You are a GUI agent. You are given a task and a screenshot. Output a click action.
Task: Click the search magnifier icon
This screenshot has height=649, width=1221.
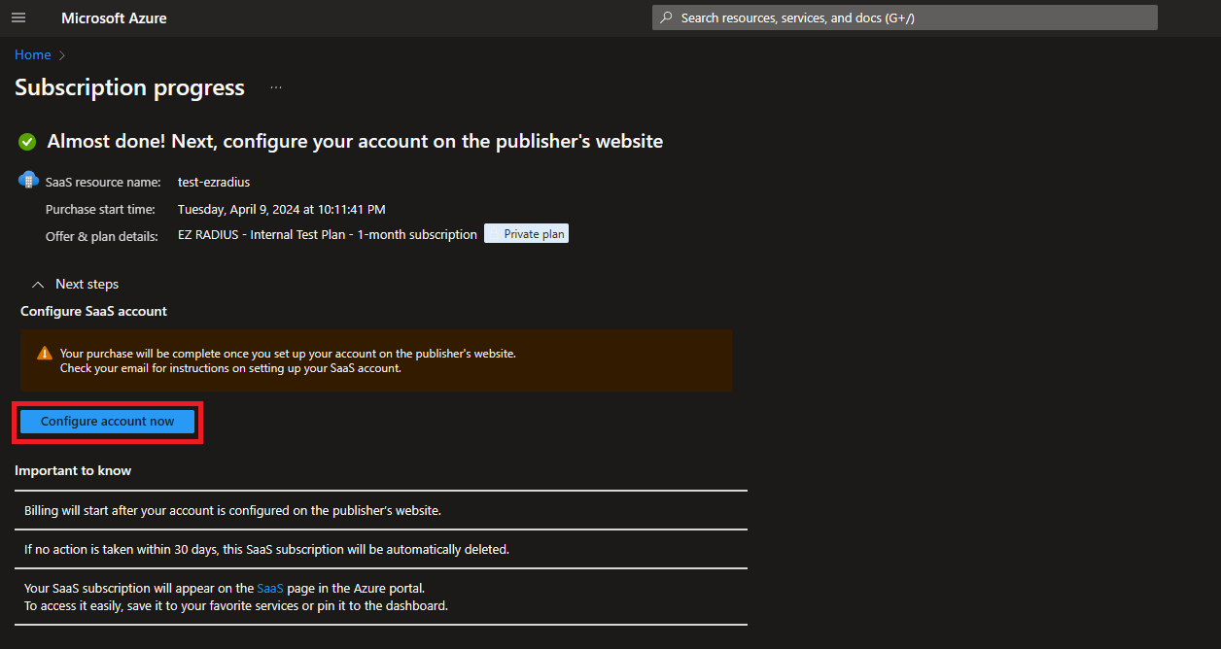pyautogui.click(x=667, y=17)
